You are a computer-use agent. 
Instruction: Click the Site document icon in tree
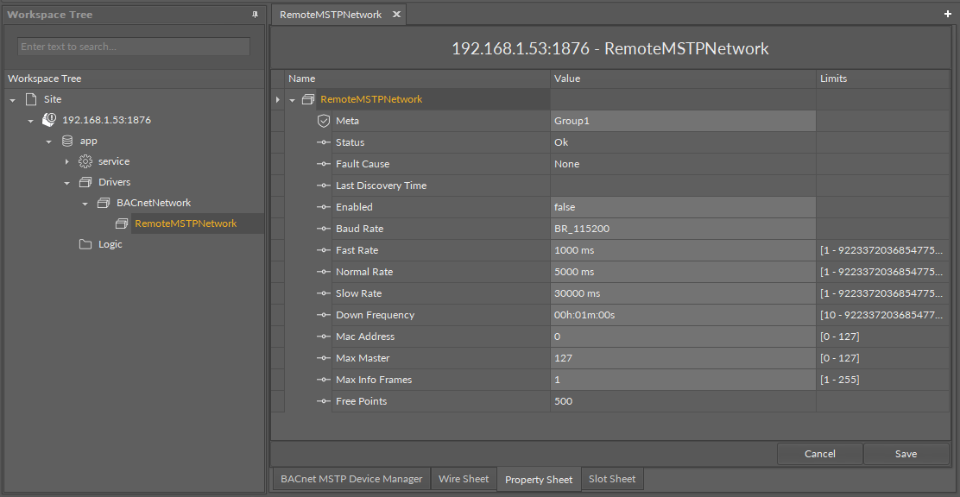coord(31,99)
